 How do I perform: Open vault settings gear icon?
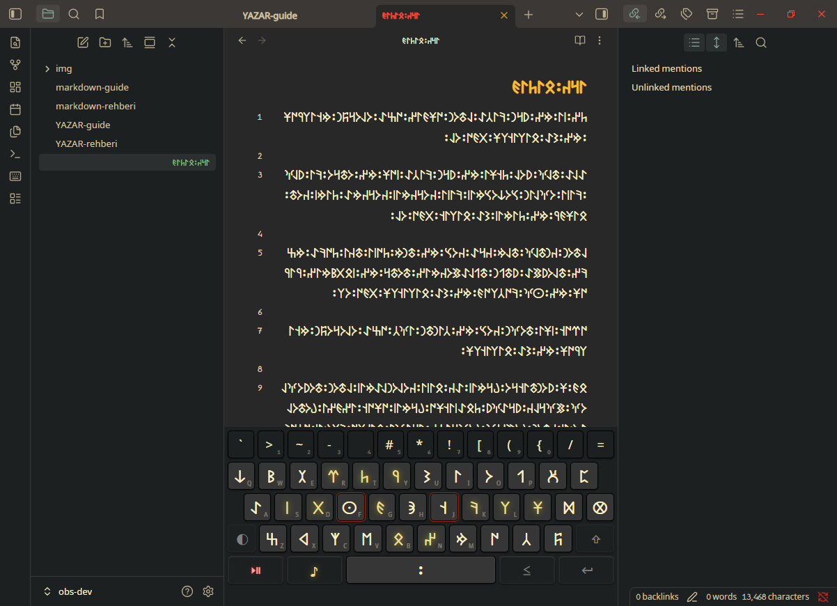coord(208,591)
